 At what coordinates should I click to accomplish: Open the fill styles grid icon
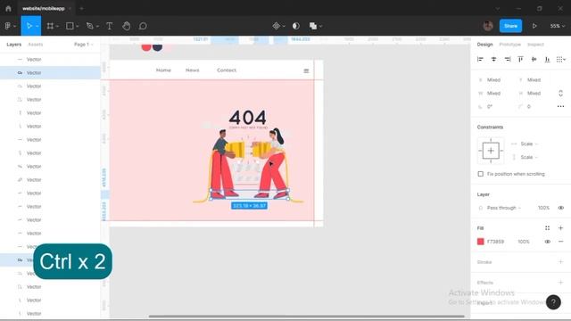click(x=547, y=228)
